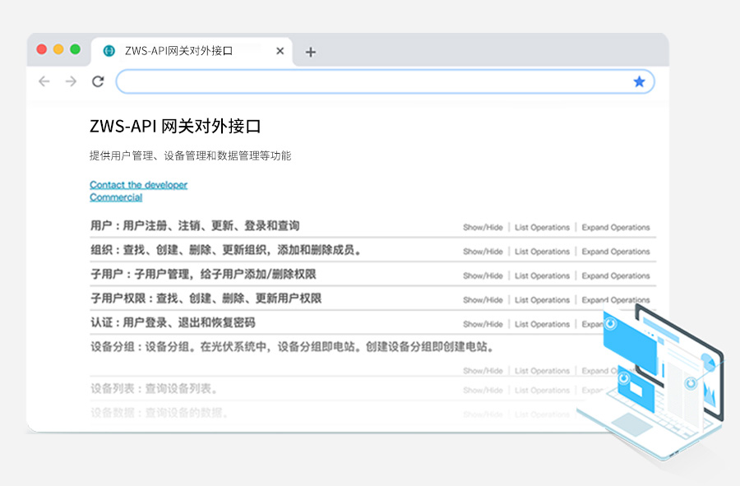Toggle Show/Hide for the 用户 section
The width and height of the screenshot is (740, 486).
[483, 228]
